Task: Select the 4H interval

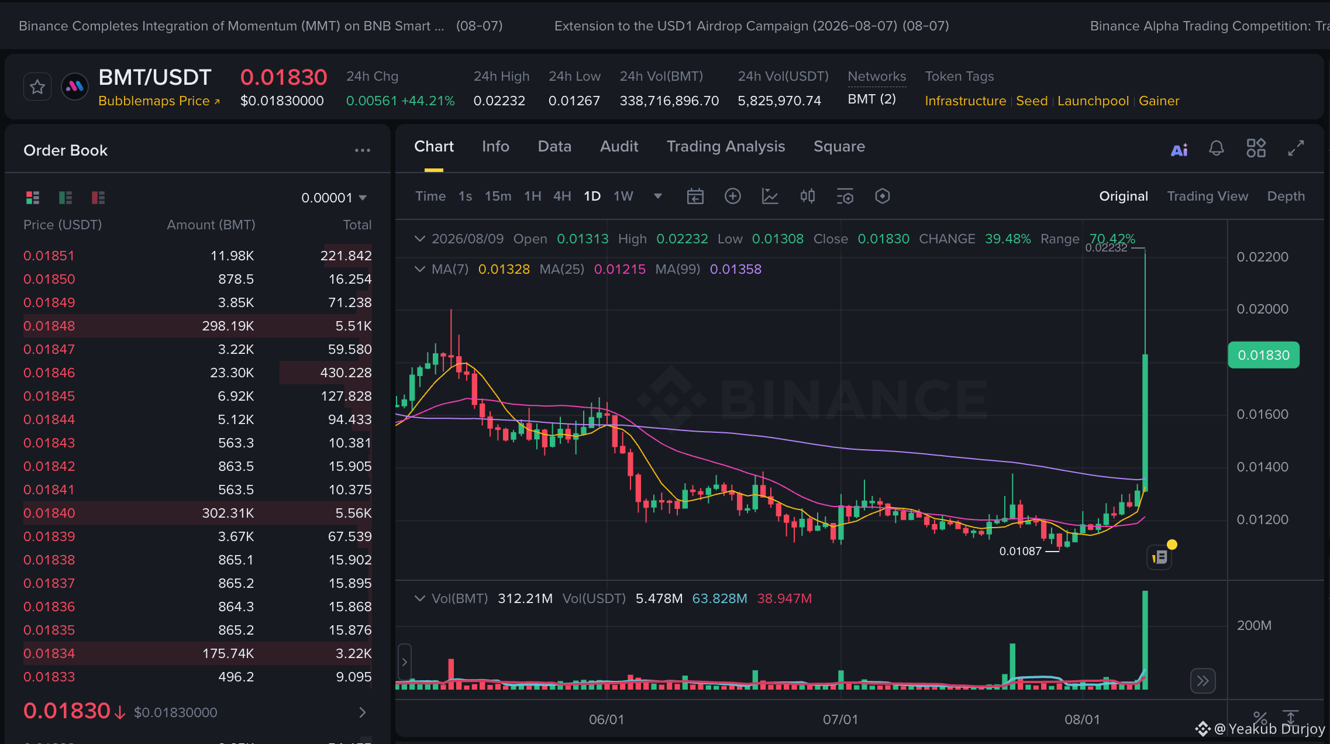Action: pos(562,197)
